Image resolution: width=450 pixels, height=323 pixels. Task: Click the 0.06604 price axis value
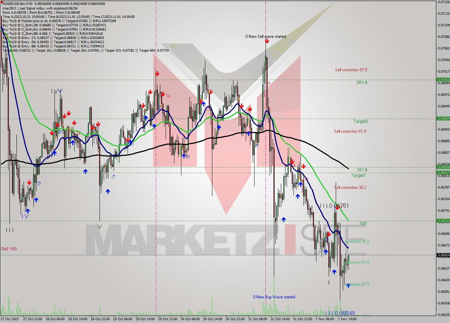point(444,280)
